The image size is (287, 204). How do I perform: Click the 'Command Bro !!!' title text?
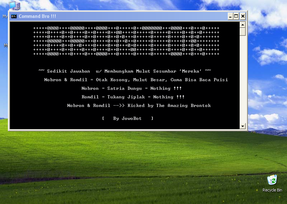[37, 16]
